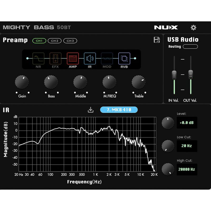Switch to CH3 preamp channel

[70, 41]
